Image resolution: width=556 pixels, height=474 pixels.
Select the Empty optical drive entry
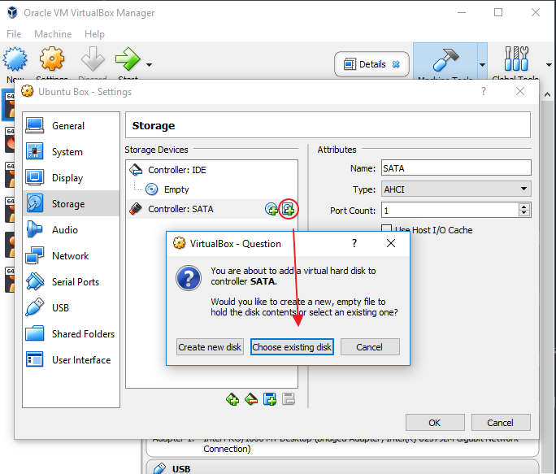(211, 189)
